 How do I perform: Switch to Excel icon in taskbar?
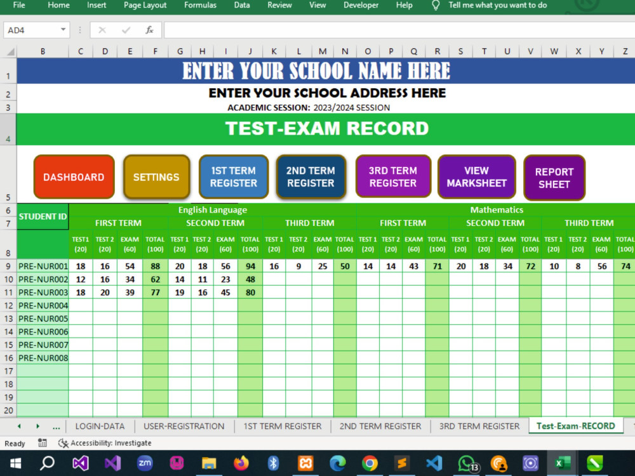coord(563,463)
